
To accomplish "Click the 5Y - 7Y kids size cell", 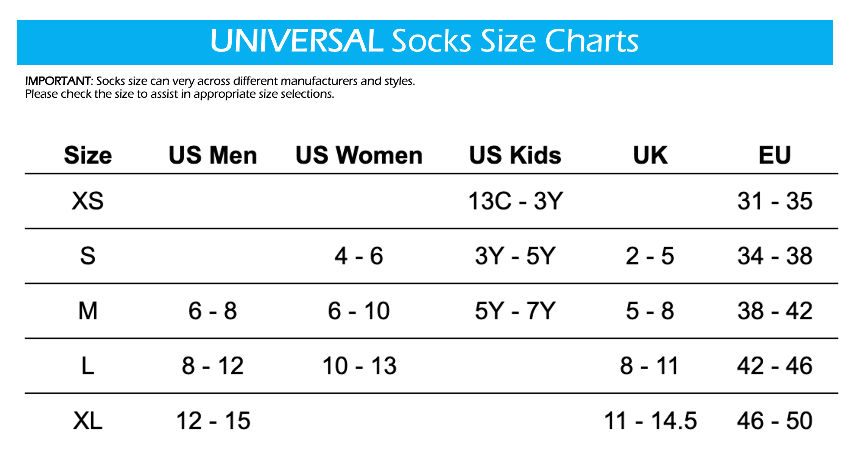I will 515,311.
